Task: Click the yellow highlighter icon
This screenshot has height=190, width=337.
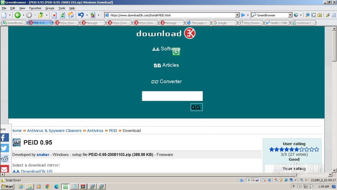Action: point(328,15)
